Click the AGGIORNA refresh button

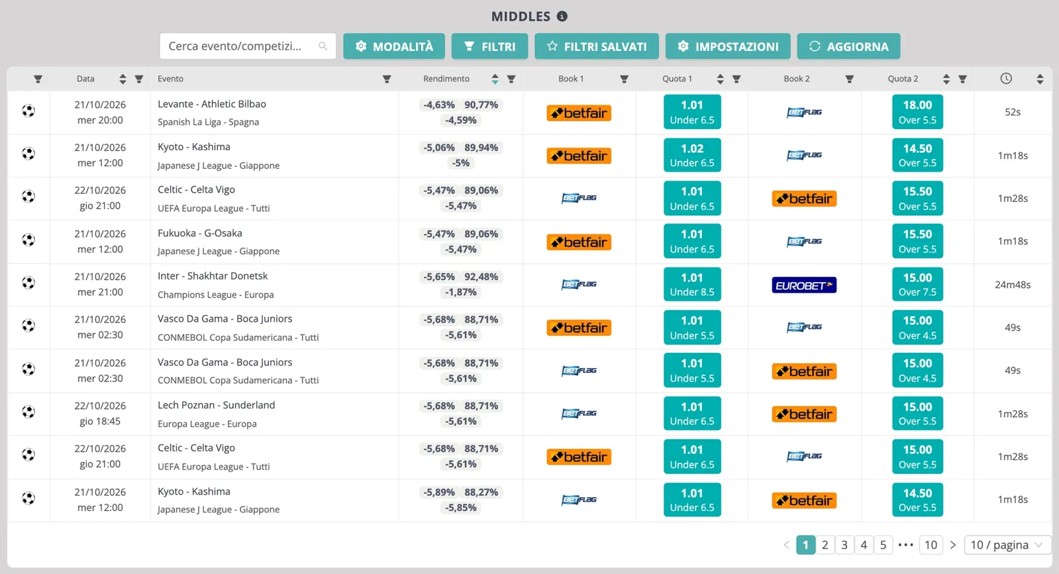coord(848,46)
